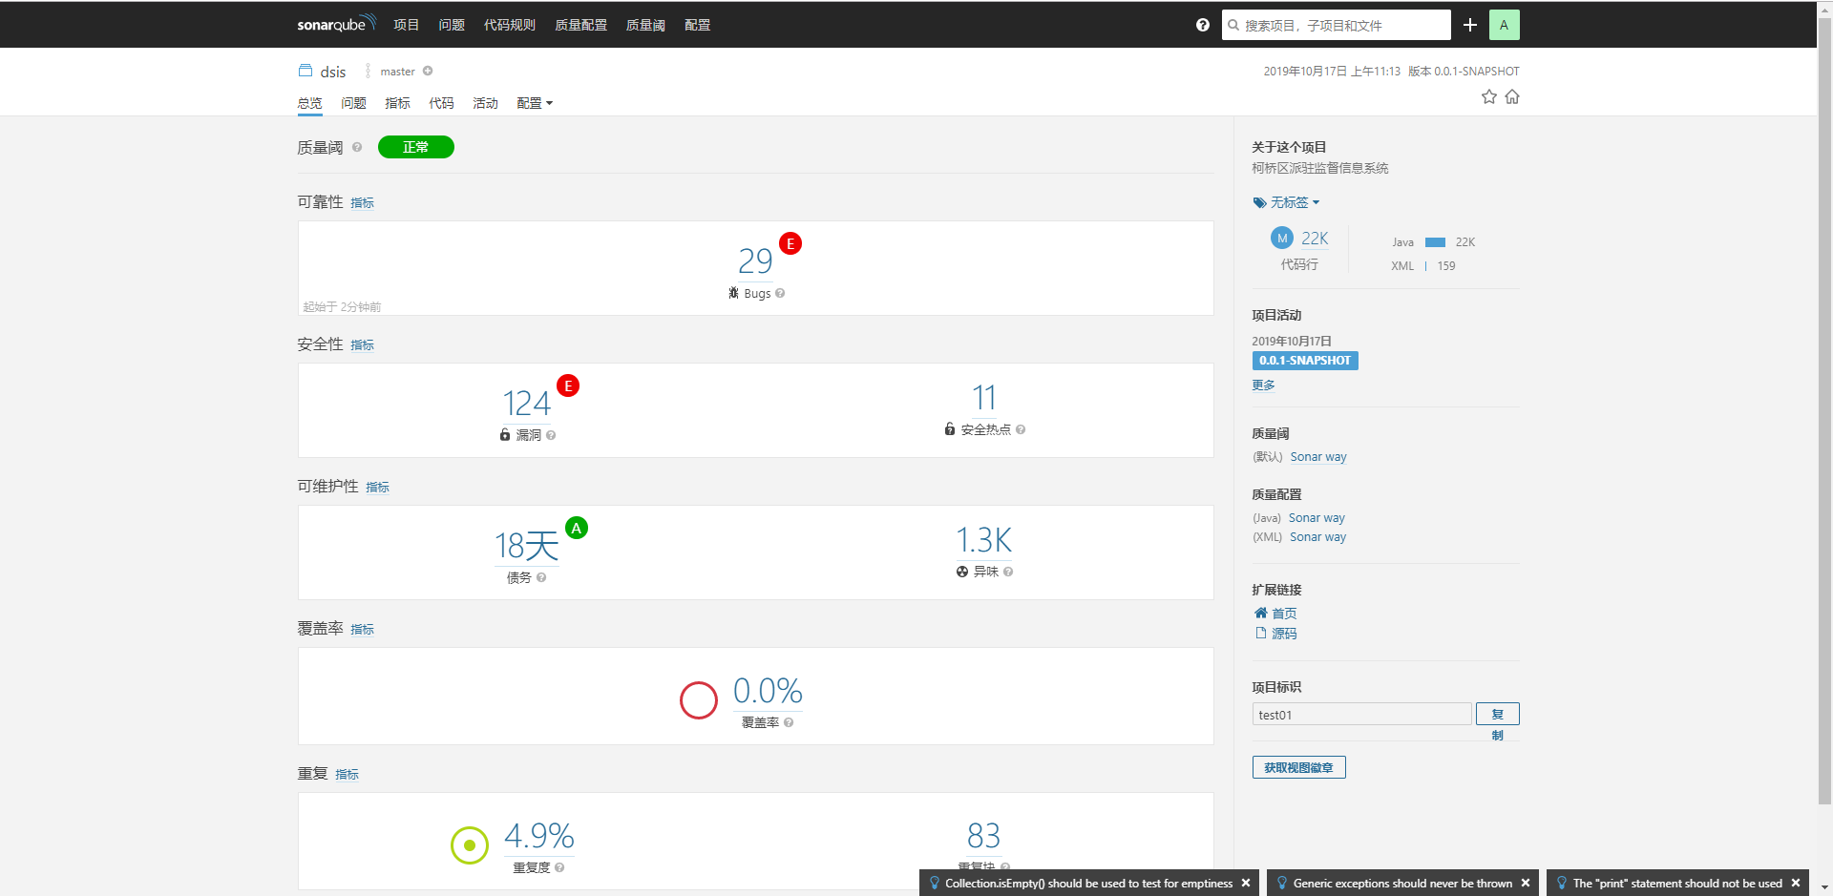Set project as homepage with house icon

tap(1512, 96)
